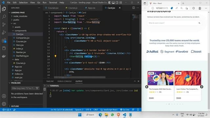Open the Docker view in activity bar
This screenshot has width=210, height=118.
click(4, 56)
